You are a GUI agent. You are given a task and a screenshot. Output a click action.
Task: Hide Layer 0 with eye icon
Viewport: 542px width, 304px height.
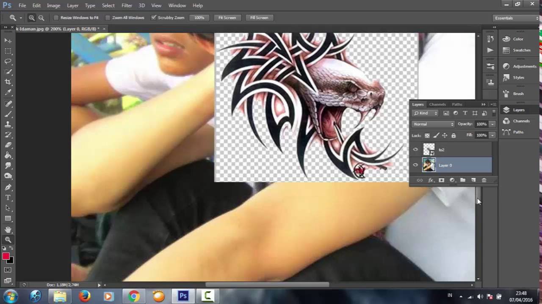click(415, 165)
